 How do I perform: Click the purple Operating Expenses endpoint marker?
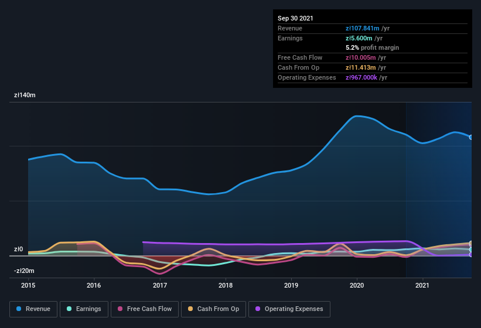471,255
